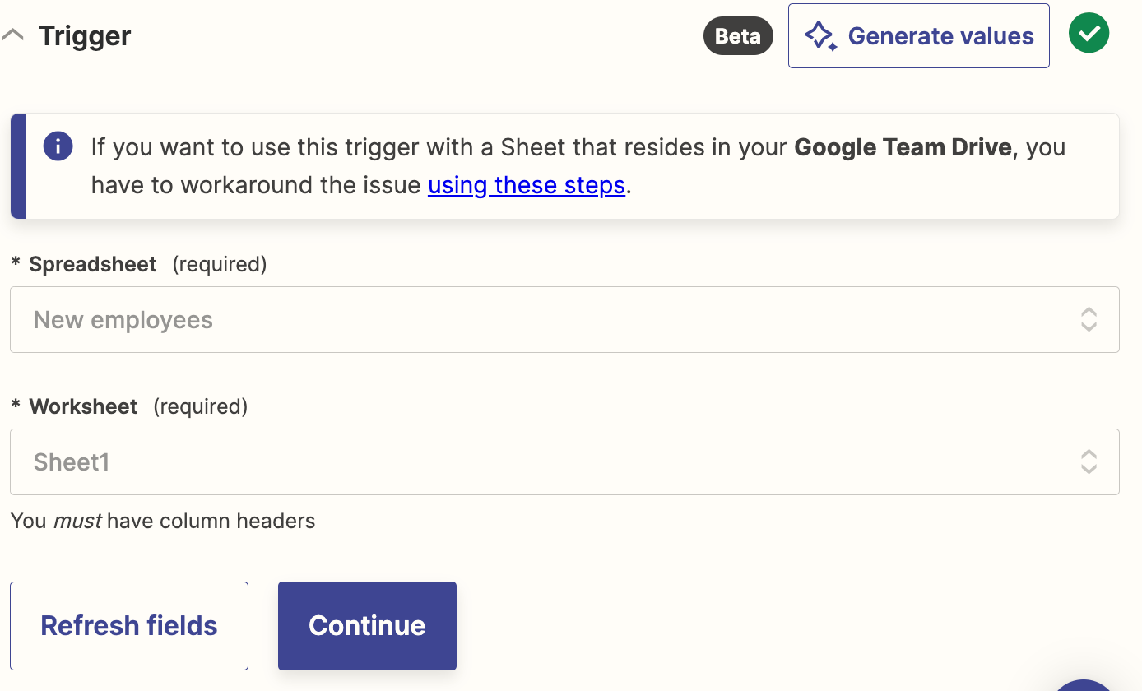Click the green checkmark status icon

(1089, 34)
